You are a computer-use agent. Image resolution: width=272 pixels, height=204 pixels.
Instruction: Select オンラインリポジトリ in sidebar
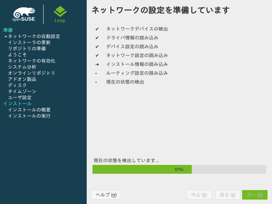pyautogui.click(x=31, y=73)
